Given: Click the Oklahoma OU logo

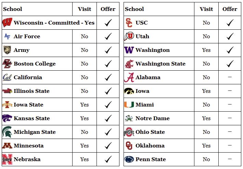Looking at the screenshot, I should point(129,146).
